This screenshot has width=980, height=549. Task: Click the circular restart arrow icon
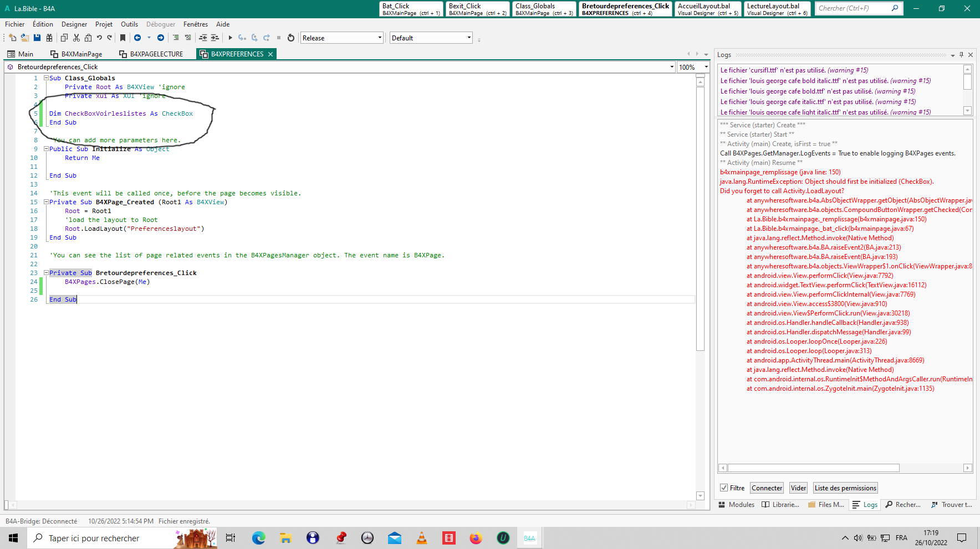(290, 38)
